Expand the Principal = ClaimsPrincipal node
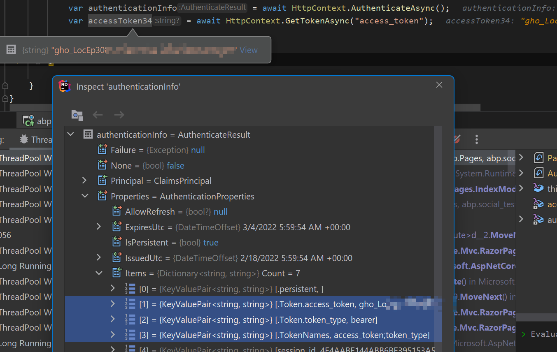 pyautogui.click(x=84, y=181)
